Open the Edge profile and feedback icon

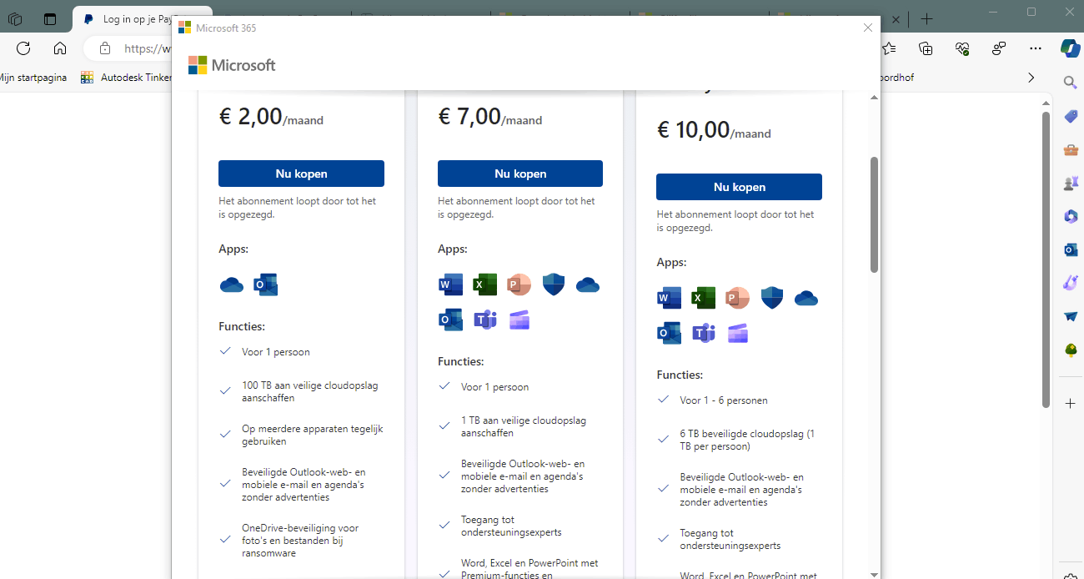tap(999, 48)
